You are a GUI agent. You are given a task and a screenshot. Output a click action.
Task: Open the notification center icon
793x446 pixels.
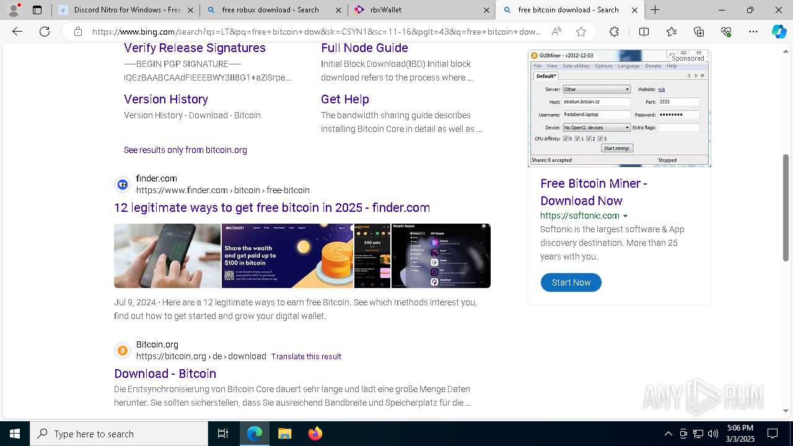[x=773, y=434]
